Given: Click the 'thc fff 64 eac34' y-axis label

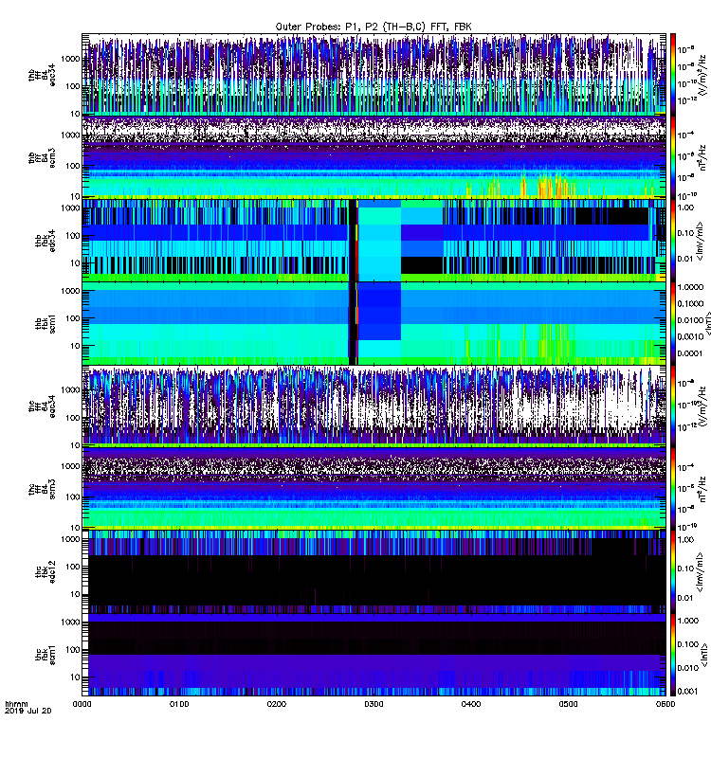Looking at the screenshot, I should click(x=42, y=406).
